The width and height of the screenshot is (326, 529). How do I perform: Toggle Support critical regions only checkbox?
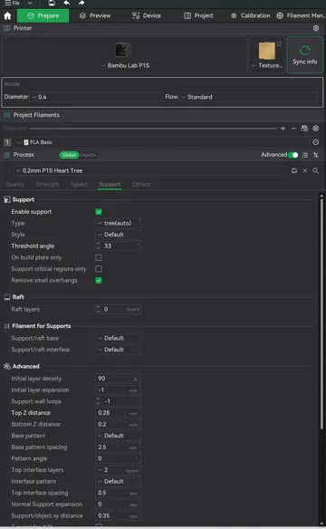[99, 269]
